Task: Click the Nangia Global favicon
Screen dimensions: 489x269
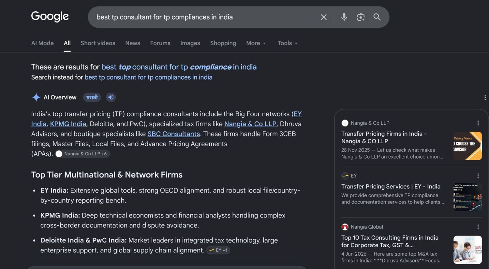Action: (x=345, y=227)
